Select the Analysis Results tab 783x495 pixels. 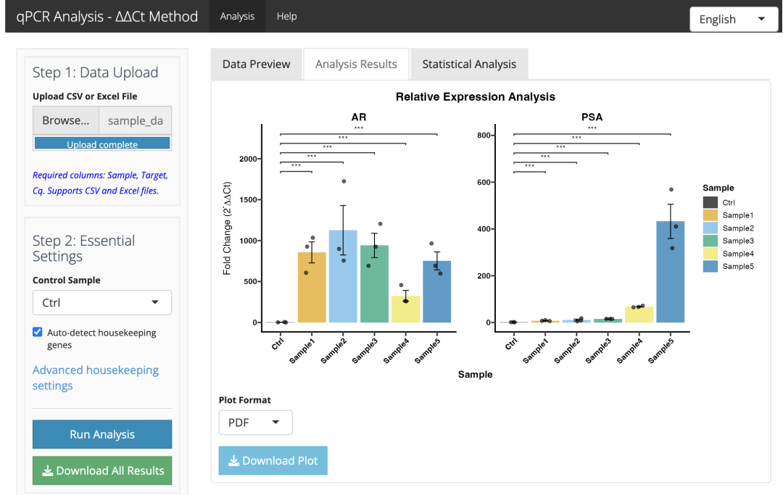[356, 64]
